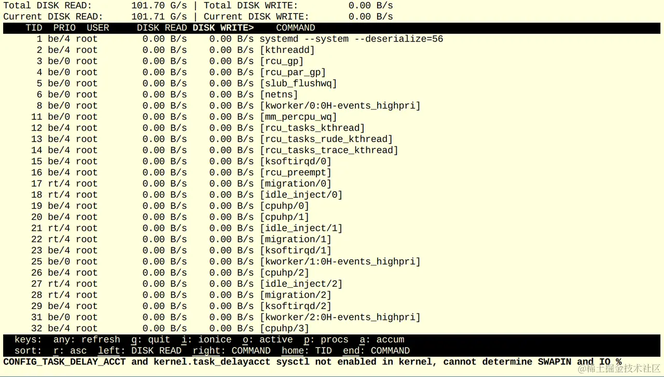Click TID 17 in the thread list
This screenshot has height=377, width=664.
pos(37,184)
